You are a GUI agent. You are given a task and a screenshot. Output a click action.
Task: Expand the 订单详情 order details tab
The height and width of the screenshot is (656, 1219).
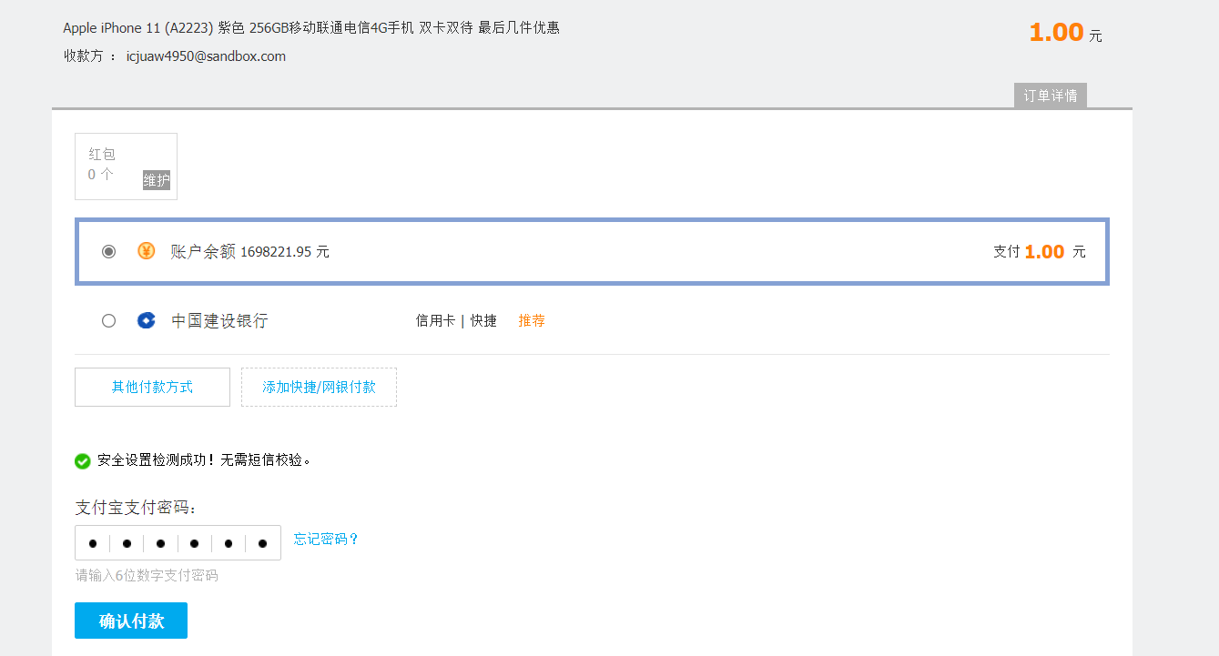[x=1050, y=96]
